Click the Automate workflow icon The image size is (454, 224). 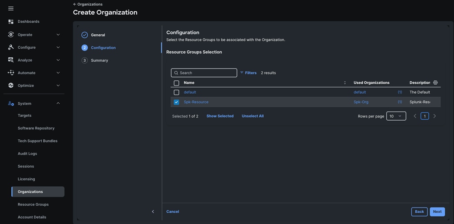click(11, 72)
